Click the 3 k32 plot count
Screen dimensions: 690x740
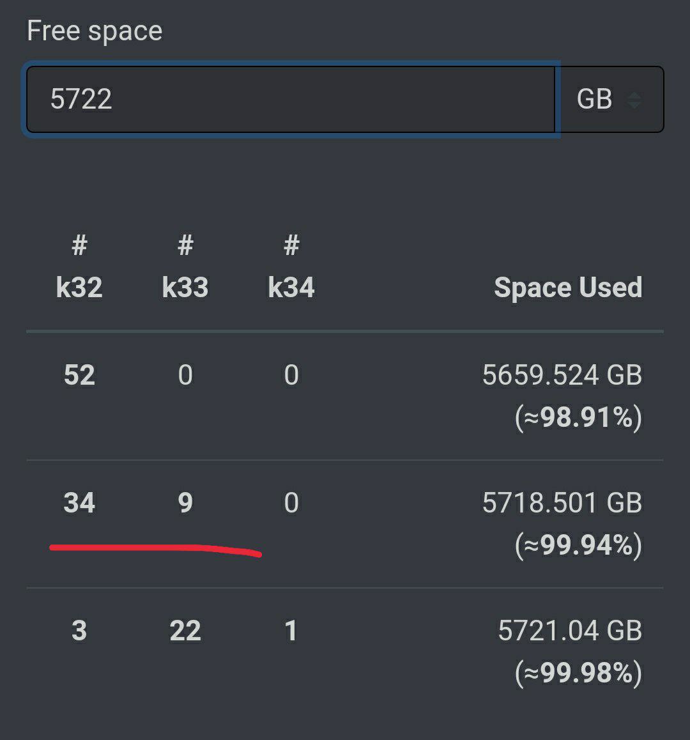79,631
